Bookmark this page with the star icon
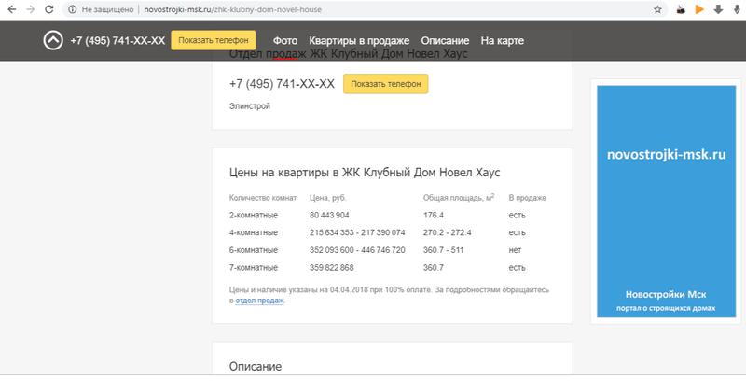Image resolution: width=746 pixels, height=392 pixels. (657, 9)
